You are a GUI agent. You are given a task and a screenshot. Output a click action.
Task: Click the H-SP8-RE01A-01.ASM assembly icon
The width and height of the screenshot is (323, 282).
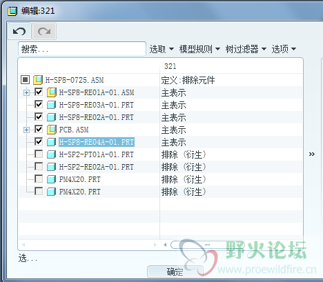tap(52, 92)
